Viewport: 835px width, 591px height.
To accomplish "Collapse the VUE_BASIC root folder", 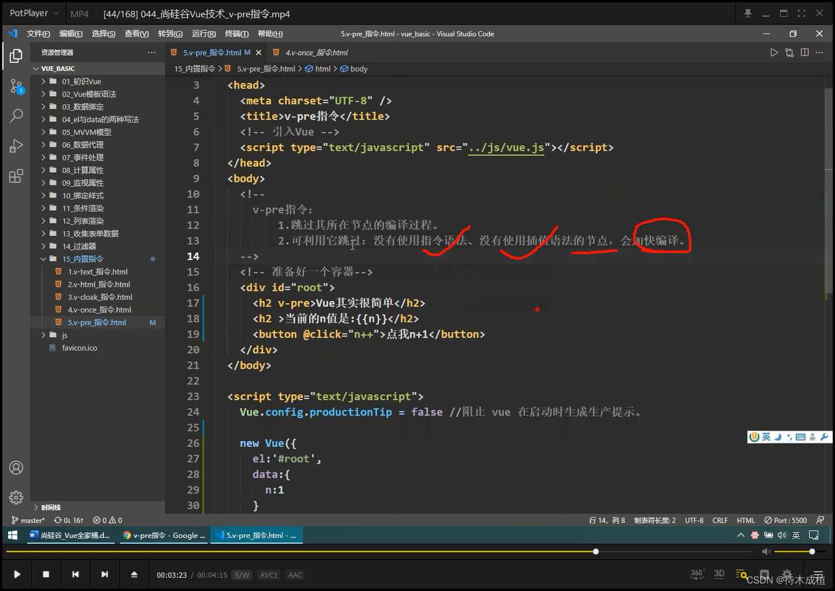I will pyautogui.click(x=36, y=69).
